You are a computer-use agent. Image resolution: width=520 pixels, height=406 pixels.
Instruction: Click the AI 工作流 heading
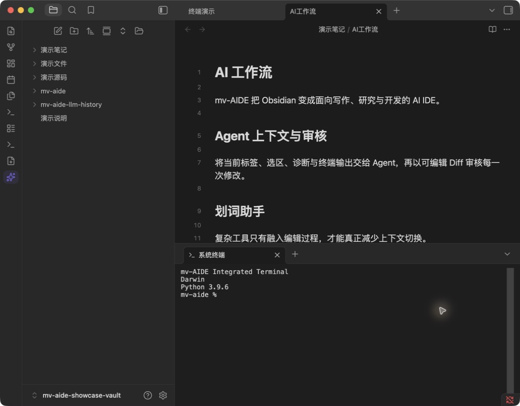tap(244, 72)
